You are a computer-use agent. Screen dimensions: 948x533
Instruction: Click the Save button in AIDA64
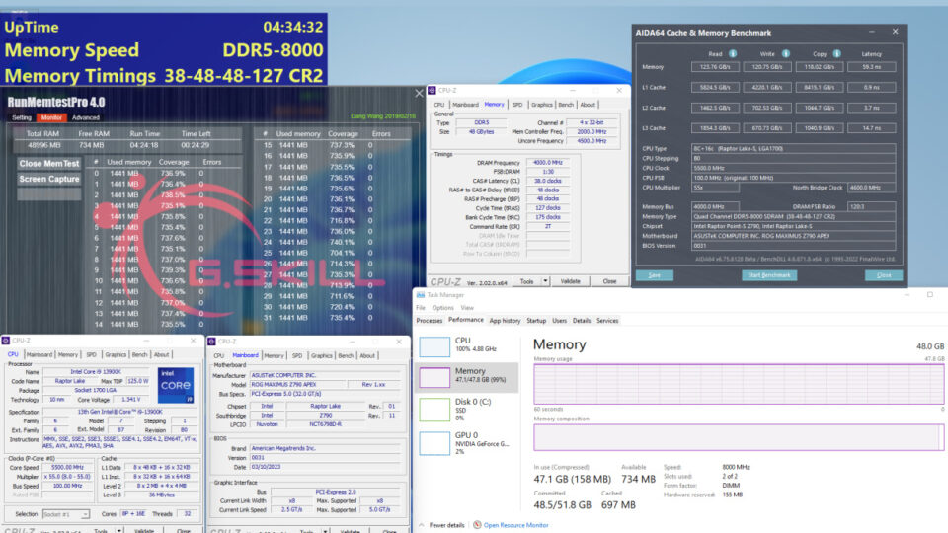(655, 275)
